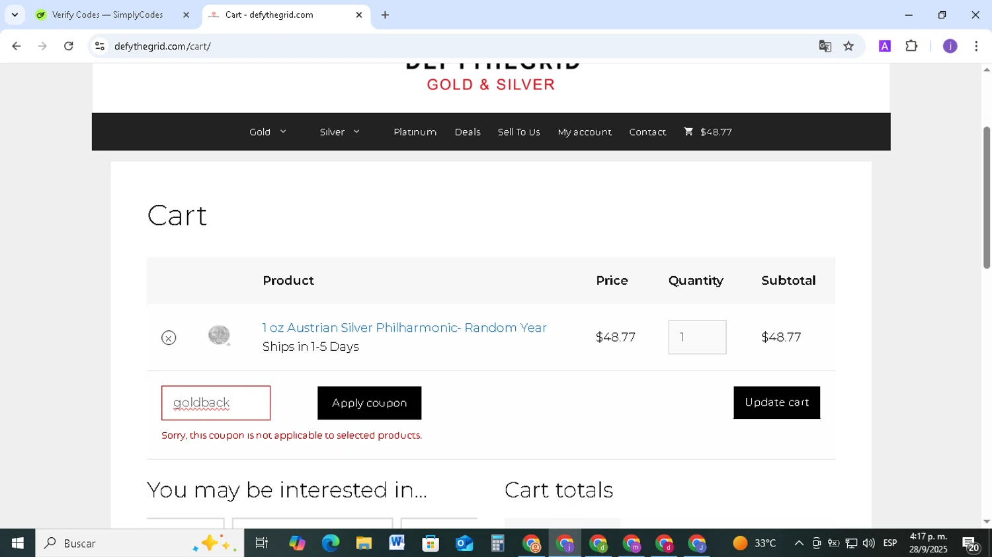Click the silver coin product thumbnail

(x=219, y=336)
